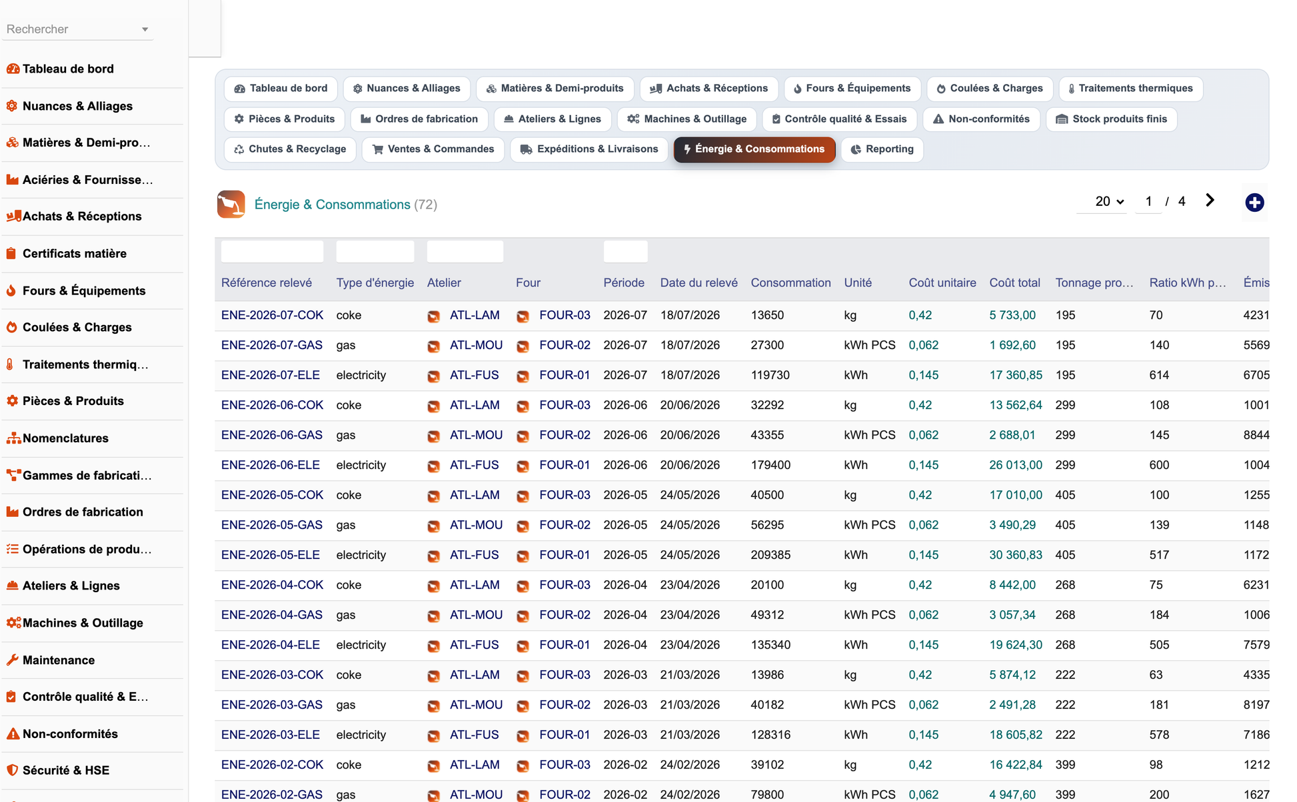Screen dimensions: 1297x802
Task: Click the Pièces & Produits gear icon in sidebar
Action: point(12,401)
